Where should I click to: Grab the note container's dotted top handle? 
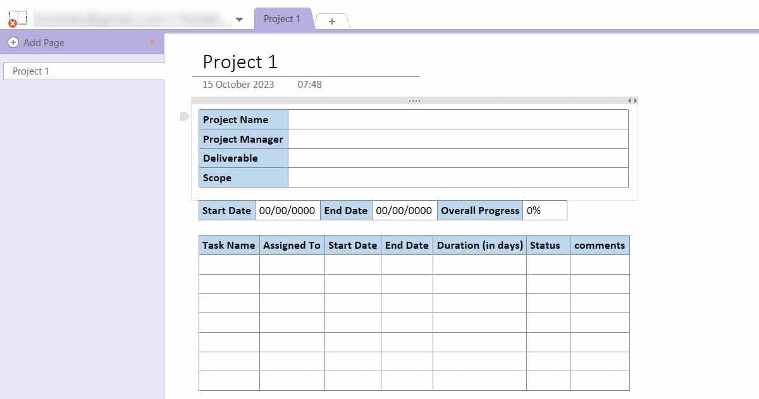(x=414, y=100)
